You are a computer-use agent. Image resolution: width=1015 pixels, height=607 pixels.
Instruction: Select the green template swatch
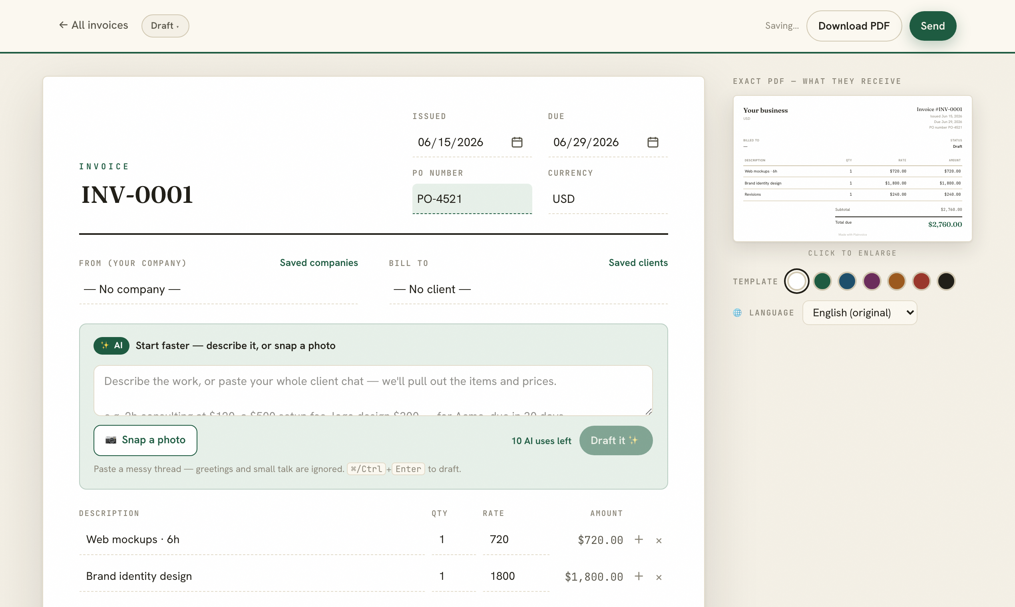pyautogui.click(x=822, y=281)
